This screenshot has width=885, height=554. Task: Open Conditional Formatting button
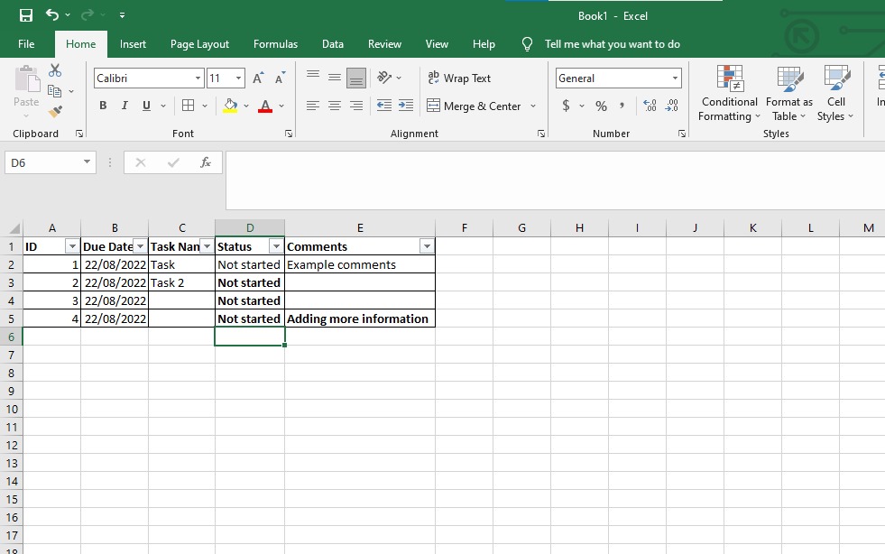coord(729,95)
